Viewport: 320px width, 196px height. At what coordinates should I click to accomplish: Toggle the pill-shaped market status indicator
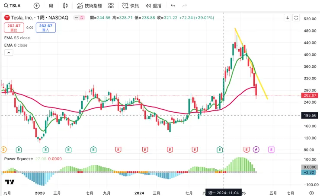[79, 18]
